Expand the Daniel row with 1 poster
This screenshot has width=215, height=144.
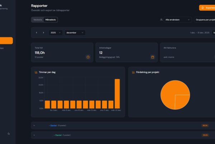coord(34,135)
